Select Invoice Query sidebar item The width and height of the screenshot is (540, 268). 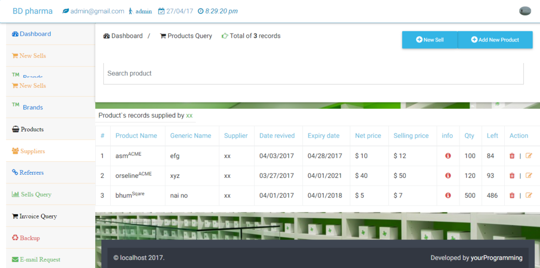coord(38,216)
